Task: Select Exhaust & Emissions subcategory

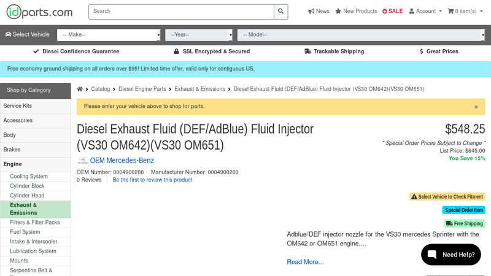Action: pos(36,209)
